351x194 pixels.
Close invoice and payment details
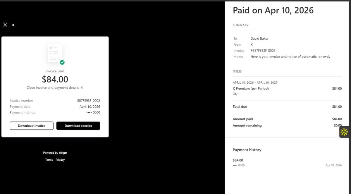pyautogui.click(x=55, y=87)
